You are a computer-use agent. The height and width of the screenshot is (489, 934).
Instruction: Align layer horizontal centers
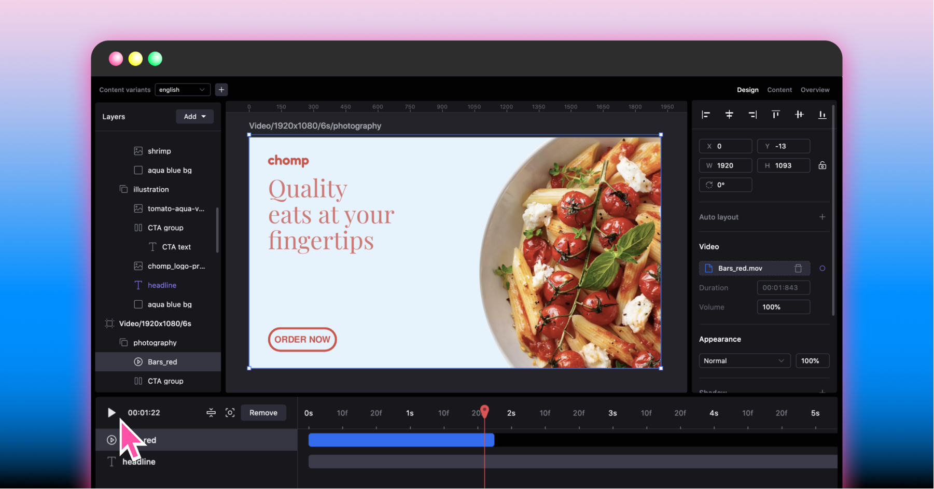pyautogui.click(x=729, y=115)
